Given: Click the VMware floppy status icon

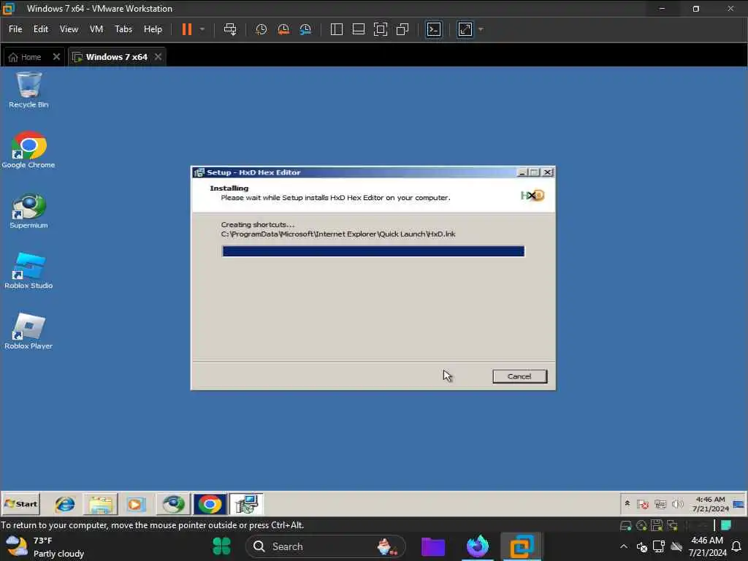Looking at the screenshot, I should (657, 526).
